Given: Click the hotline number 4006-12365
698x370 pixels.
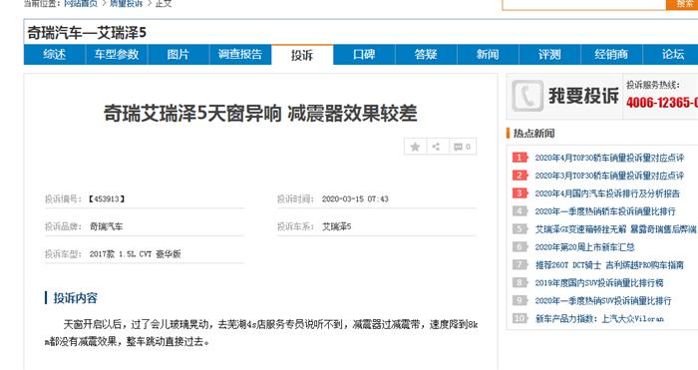Looking at the screenshot, I should pos(662,103).
